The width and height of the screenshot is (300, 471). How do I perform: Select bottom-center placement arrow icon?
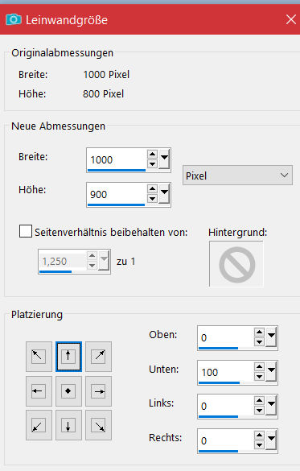tap(68, 425)
